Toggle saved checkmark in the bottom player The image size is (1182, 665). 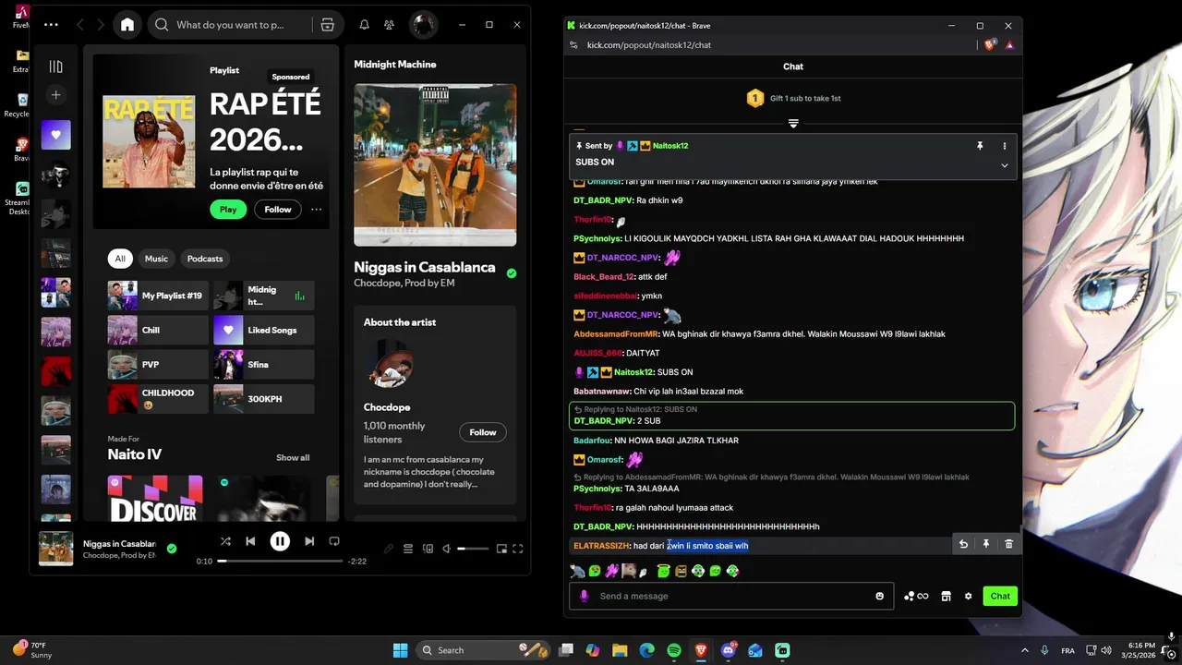point(172,549)
